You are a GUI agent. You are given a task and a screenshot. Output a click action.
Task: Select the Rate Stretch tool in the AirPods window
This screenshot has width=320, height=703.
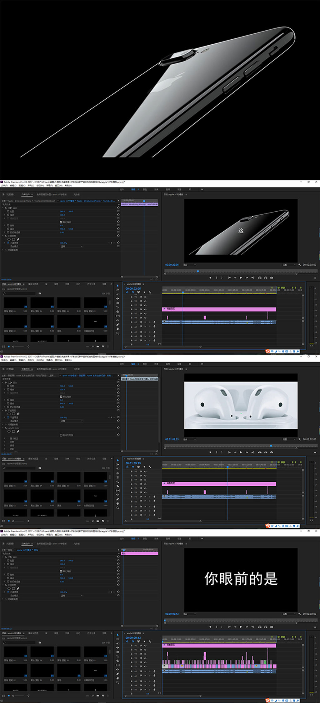click(x=117, y=482)
